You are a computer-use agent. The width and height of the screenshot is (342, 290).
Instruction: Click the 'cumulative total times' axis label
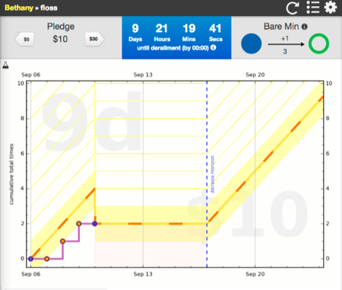click(11, 174)
